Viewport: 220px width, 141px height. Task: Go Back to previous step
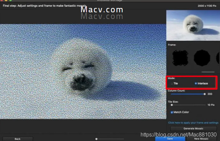click(18, 139)
